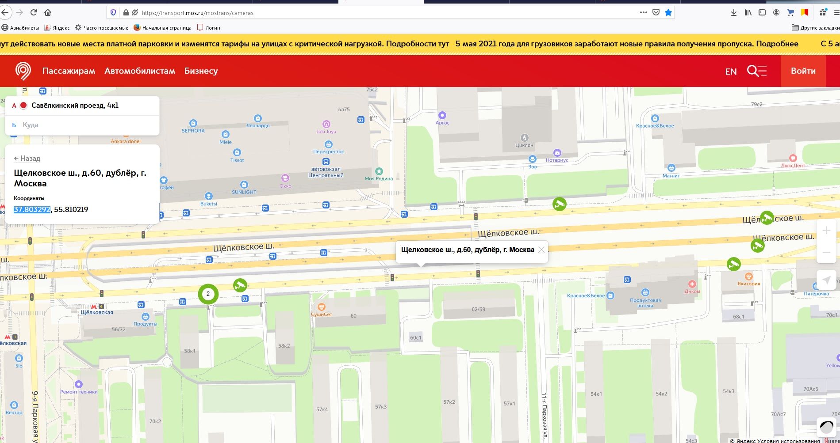
Task: Click the СушиСет restaurant icon
Action: 322,307
